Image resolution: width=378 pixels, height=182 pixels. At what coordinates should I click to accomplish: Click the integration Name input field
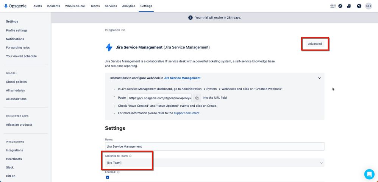(214, 146)
